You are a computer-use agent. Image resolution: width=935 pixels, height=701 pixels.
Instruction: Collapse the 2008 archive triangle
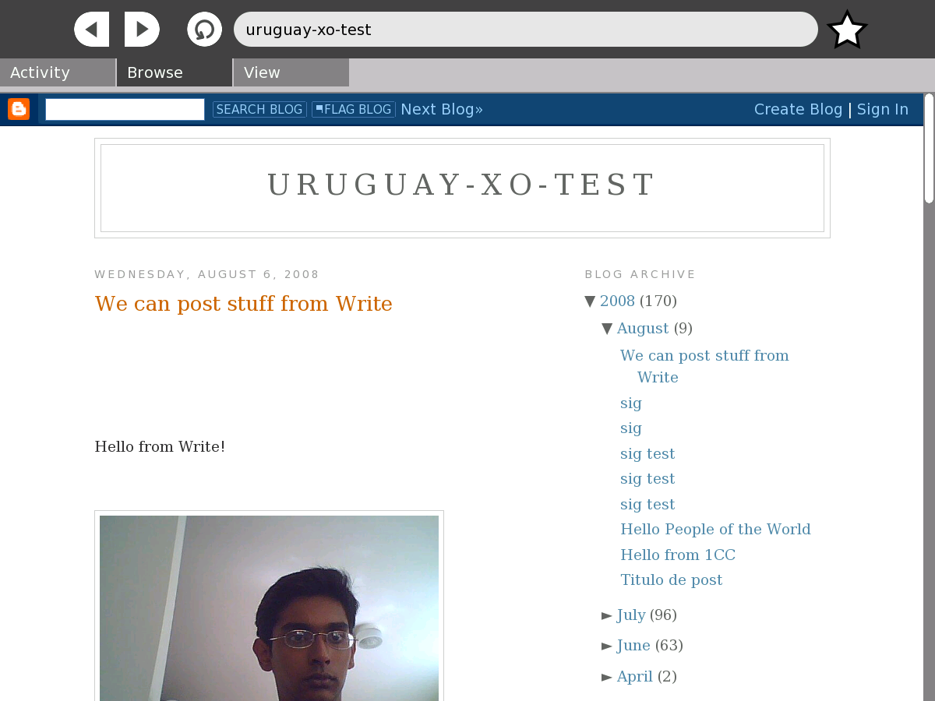[590, 301]
